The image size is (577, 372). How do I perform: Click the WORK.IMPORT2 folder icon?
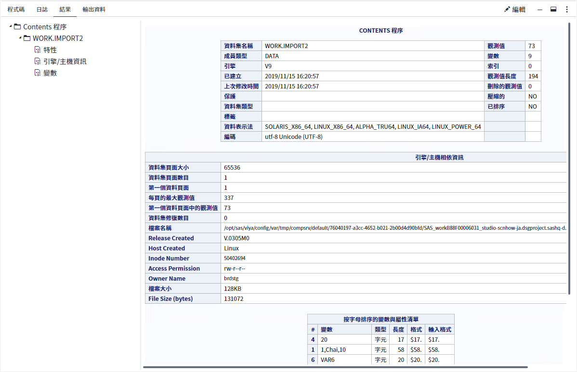[x=27, y=38]
